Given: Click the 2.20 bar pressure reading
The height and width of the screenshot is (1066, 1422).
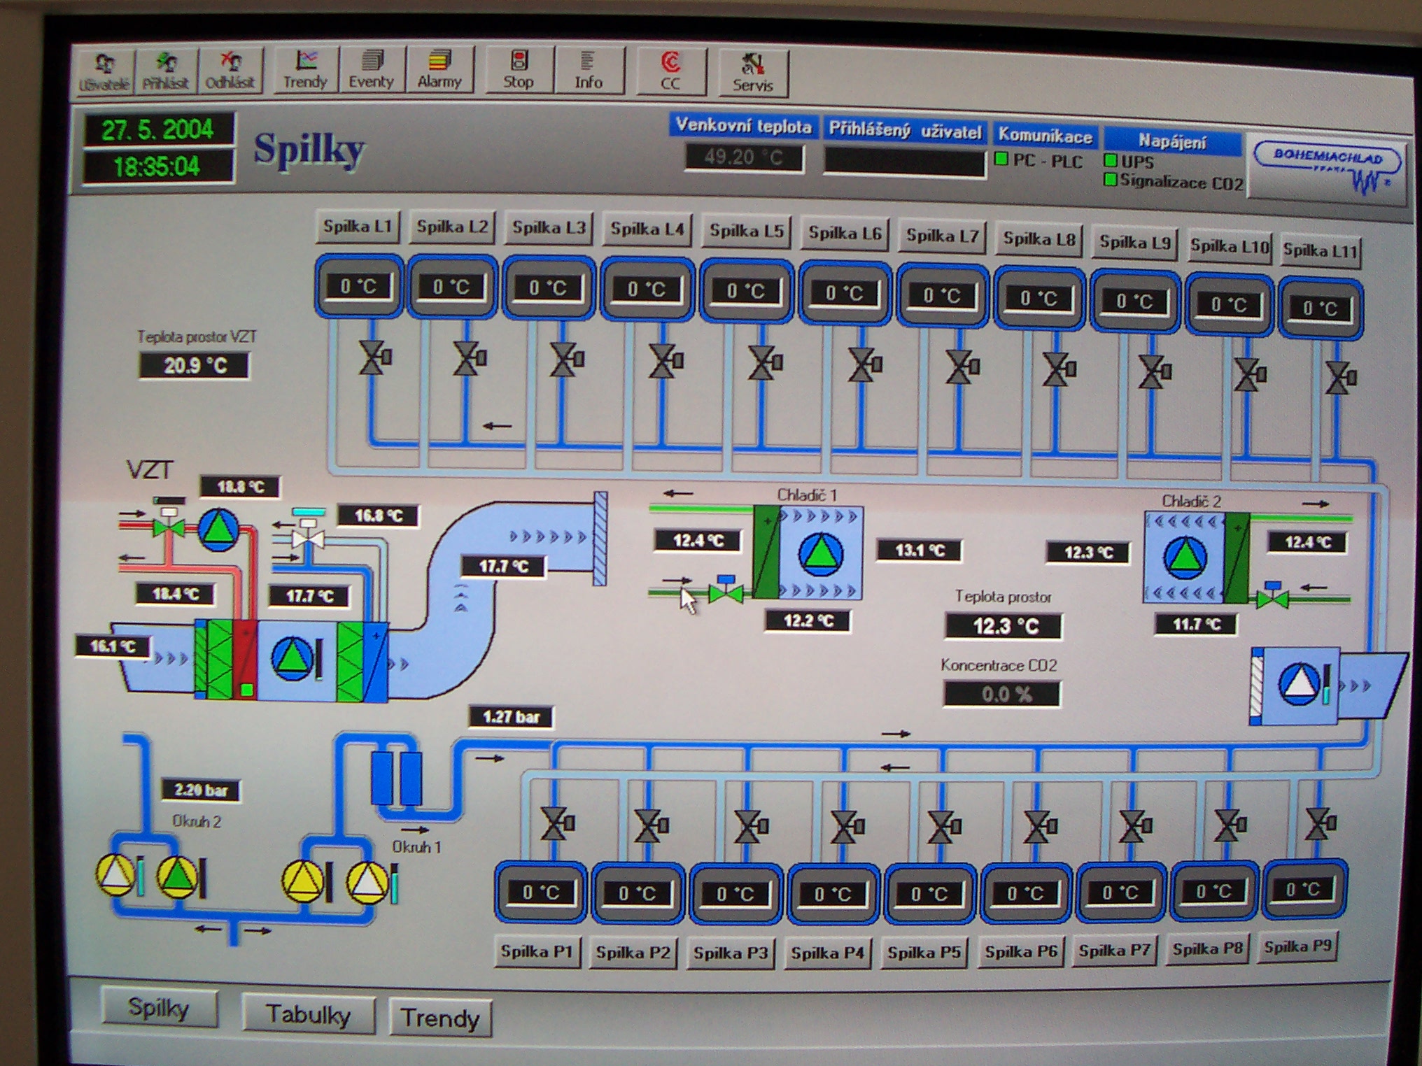Looking at the screenshot, I should [x=201, y=790].
